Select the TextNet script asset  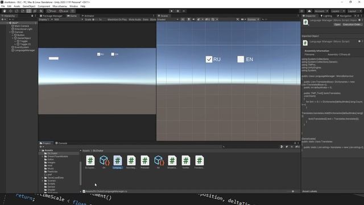point(186,162)
